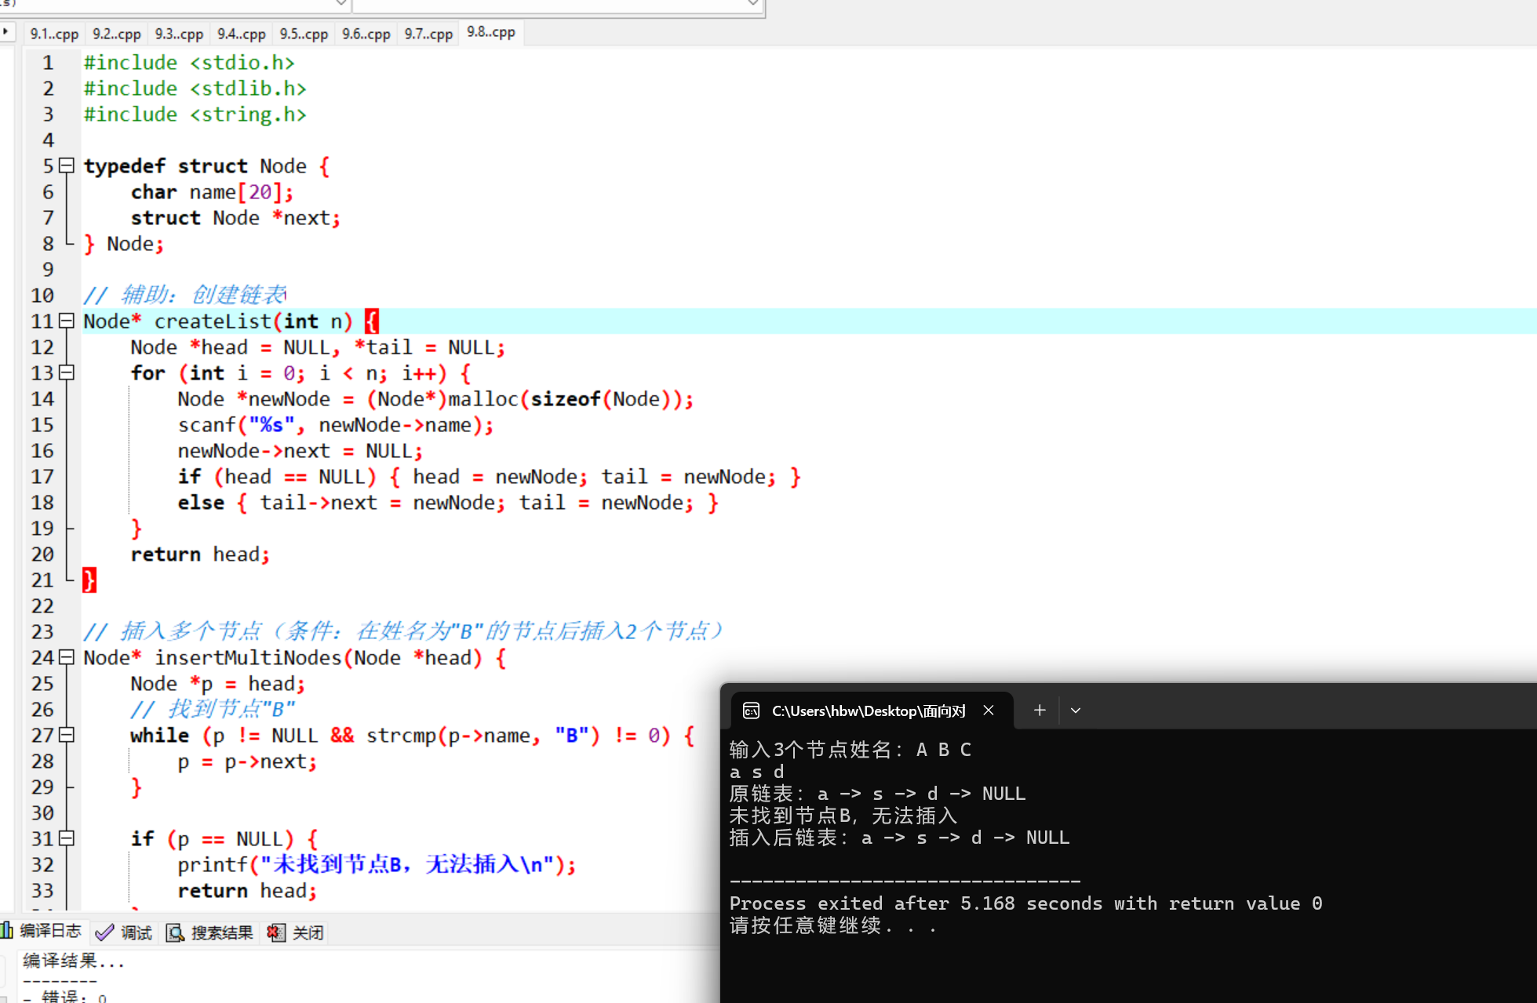The width and height of the screenshot is (1537, 1003).
Task: Switch to the 9.5..cpp file tab
Action: tap(304, 34)
